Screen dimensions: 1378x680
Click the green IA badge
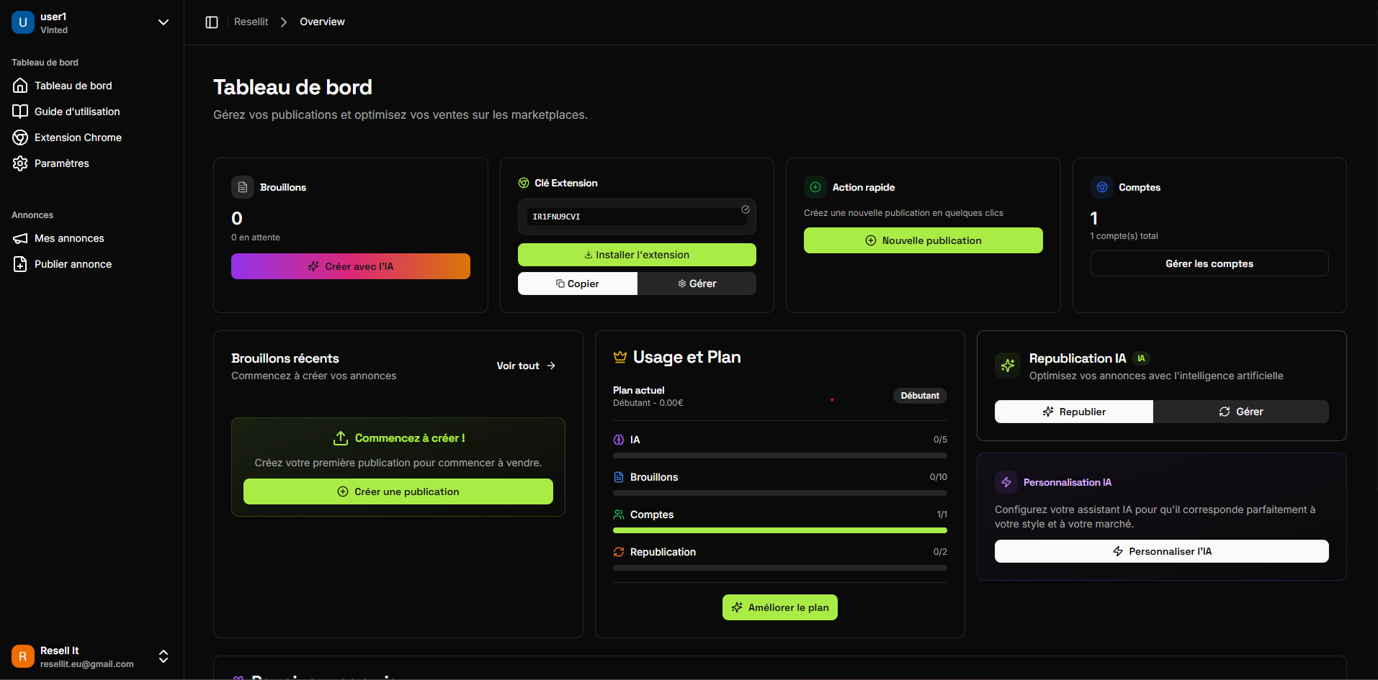[1141, 358]
